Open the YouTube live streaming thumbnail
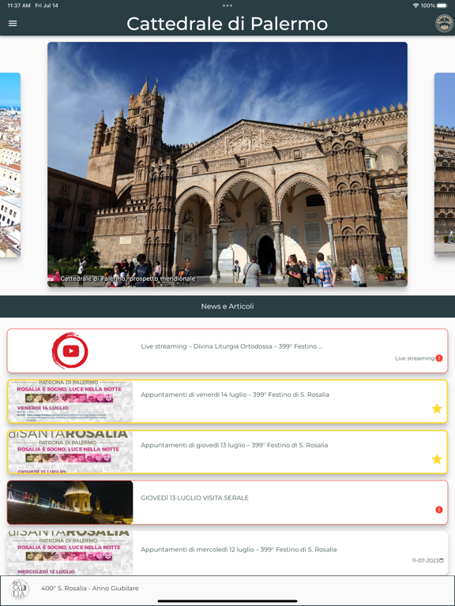The width and height of the screenshot is (455, 606). [70, 350]
